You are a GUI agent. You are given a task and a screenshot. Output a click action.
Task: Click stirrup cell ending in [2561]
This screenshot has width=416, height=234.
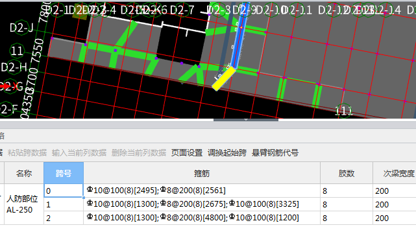(x=202, y=191)
